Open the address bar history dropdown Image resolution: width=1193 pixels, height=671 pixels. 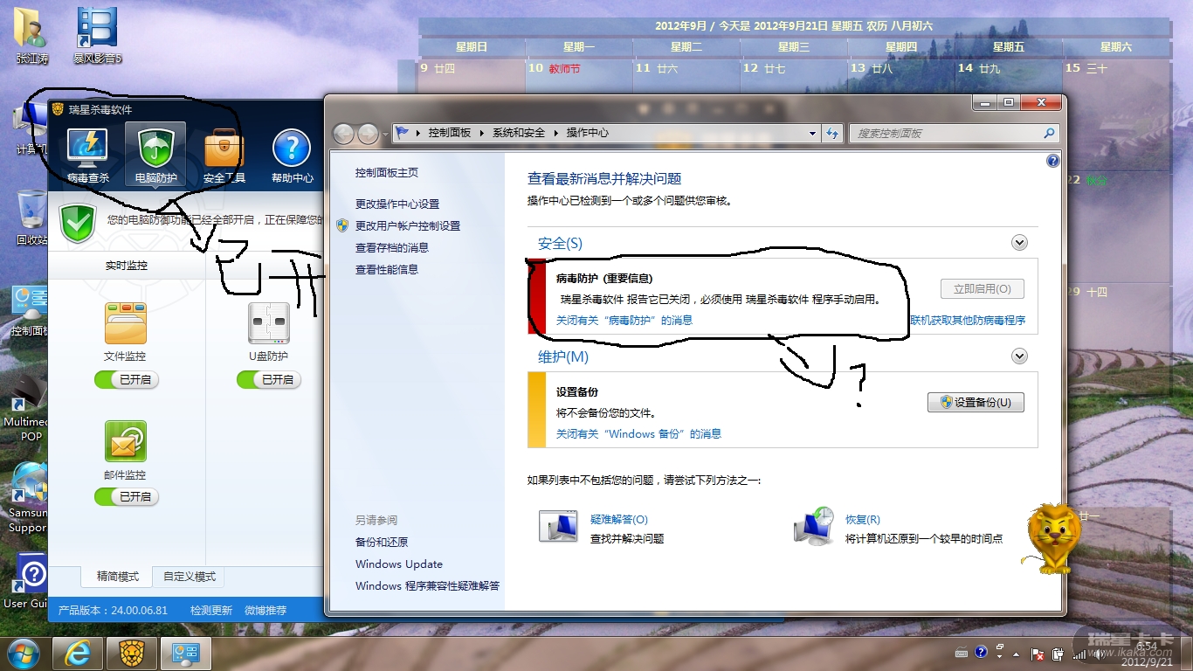click(812, 134)
